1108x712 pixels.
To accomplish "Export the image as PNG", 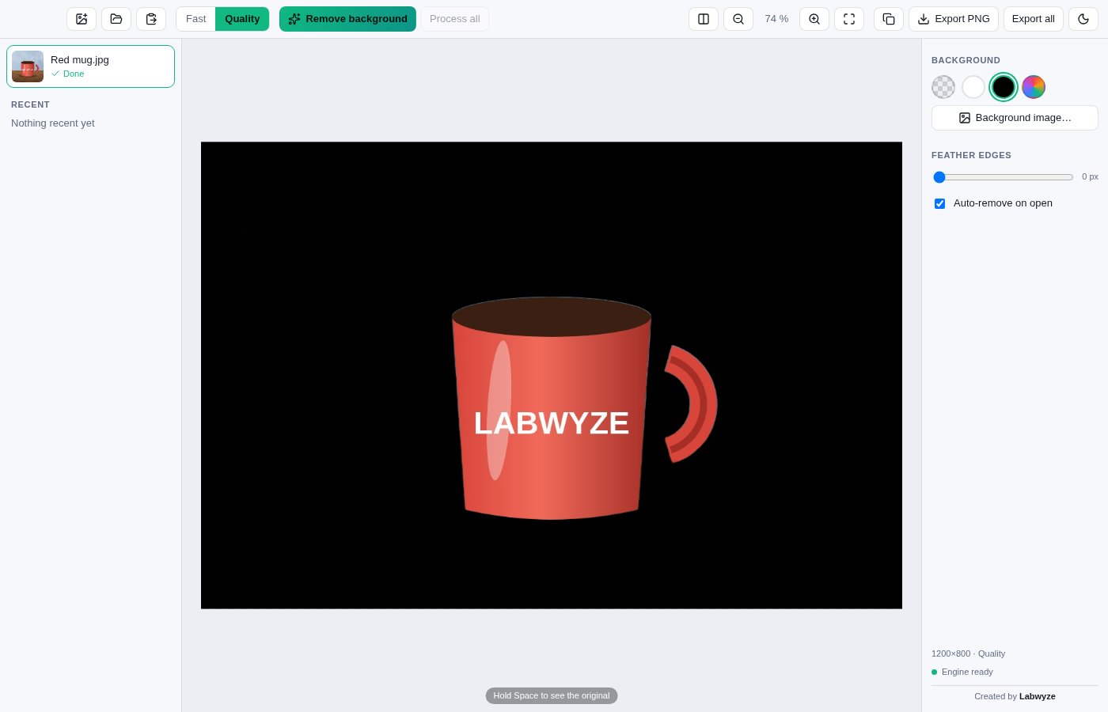I will pos(954,19).
